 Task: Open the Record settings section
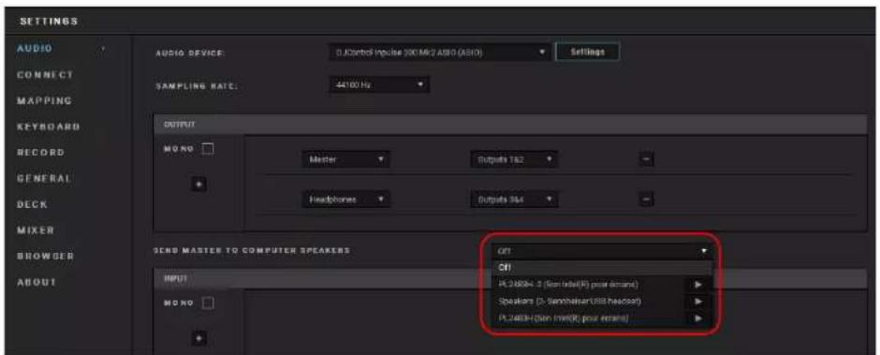40,153
